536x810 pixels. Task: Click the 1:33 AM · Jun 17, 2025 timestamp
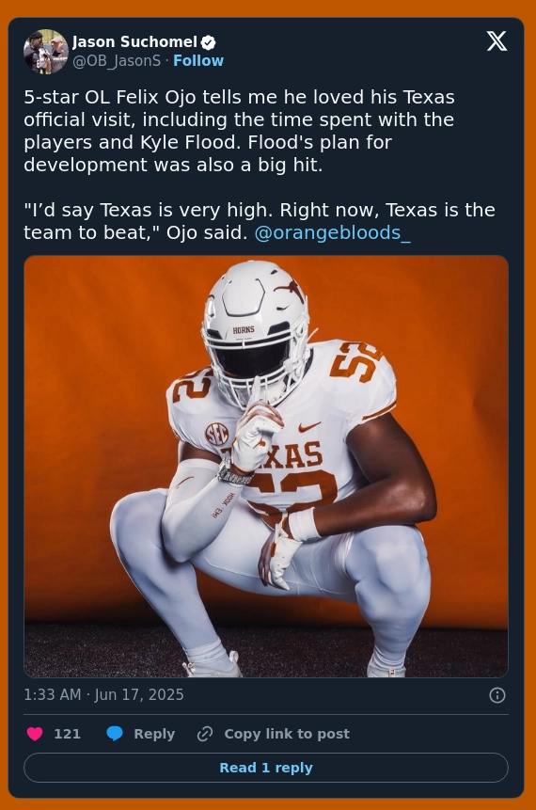click(x=103, y=695)
